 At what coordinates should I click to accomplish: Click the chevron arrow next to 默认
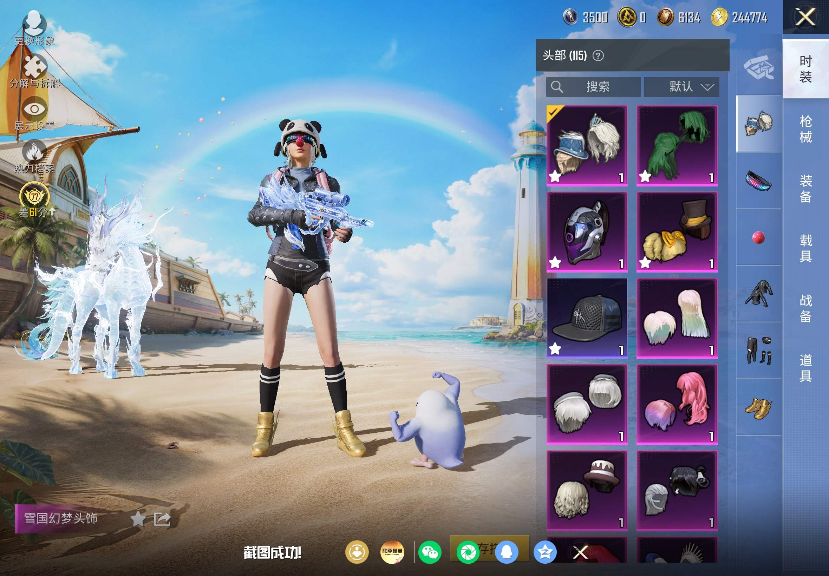point(707,87)
